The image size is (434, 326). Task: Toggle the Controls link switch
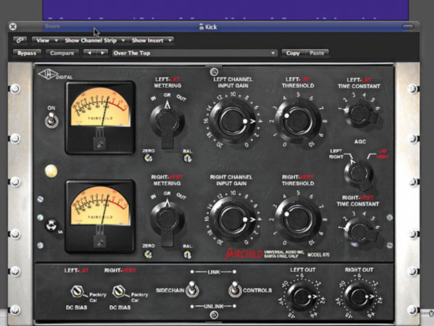tap(235, 289)
